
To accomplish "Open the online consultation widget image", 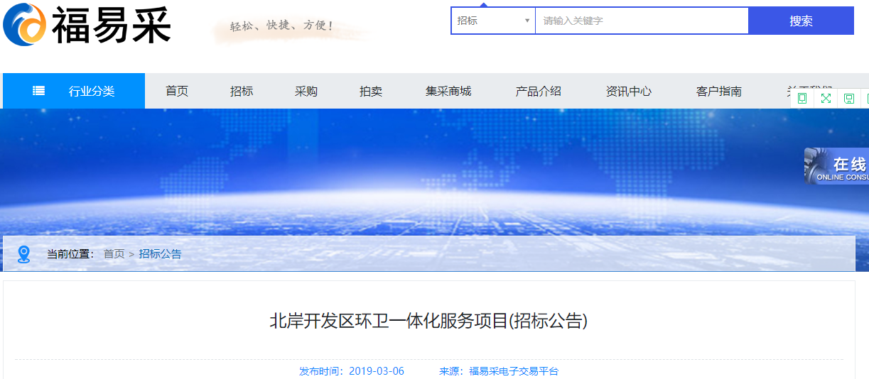I will [x=836, y=166].
